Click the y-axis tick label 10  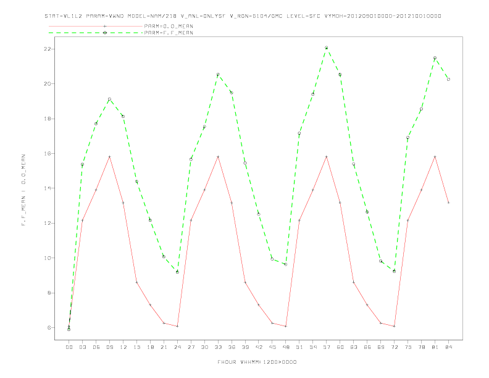click(48, 258)
